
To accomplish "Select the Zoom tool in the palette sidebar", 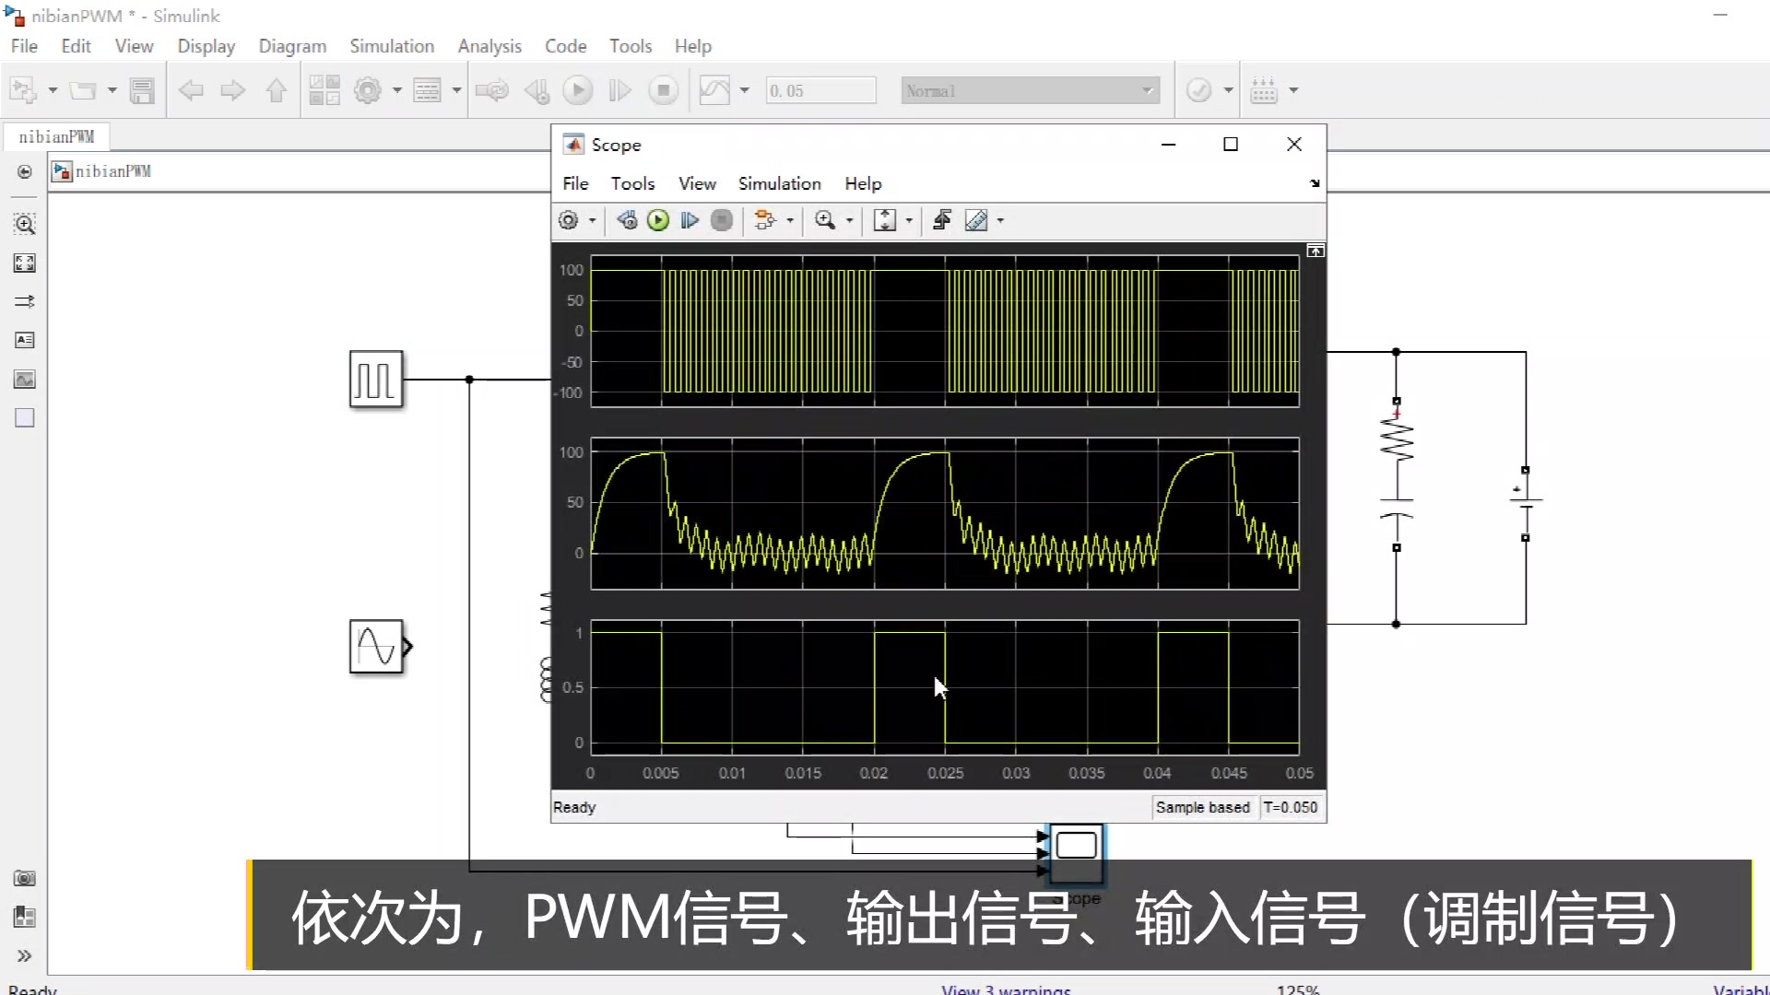I will pyautogui.click(x=24, y=224).
